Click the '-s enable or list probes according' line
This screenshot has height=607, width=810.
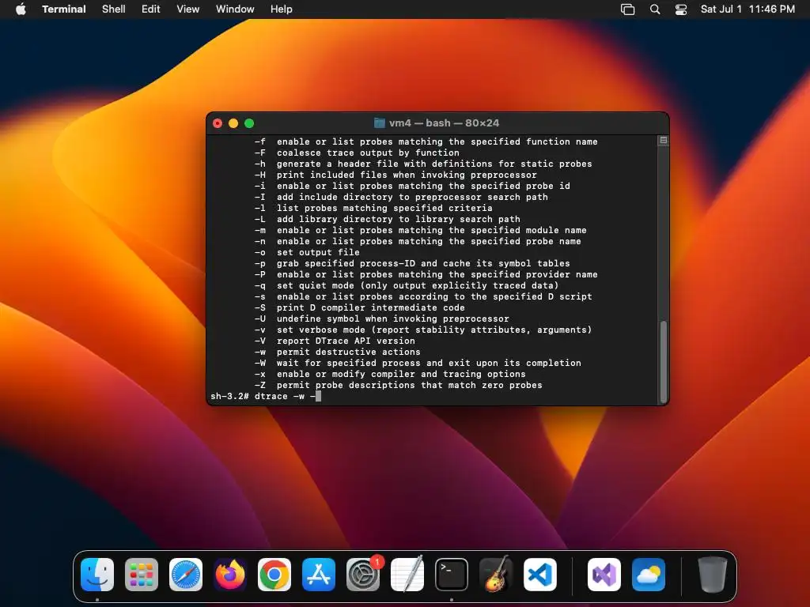coord(423,297)
